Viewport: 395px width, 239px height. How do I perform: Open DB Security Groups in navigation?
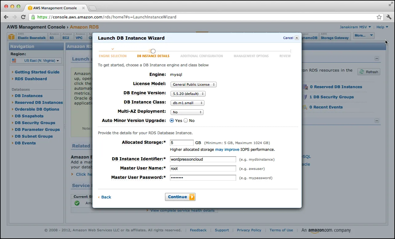tap(35, 123)
